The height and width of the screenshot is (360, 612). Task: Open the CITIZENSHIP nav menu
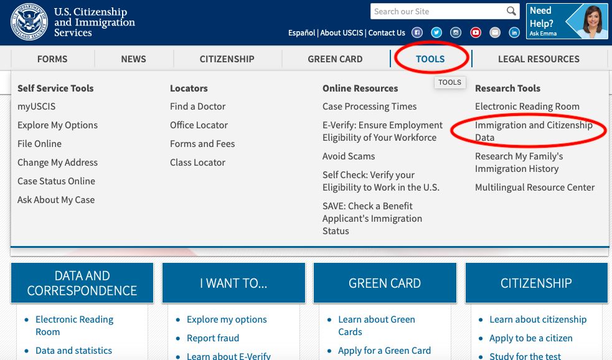point(227,59)
